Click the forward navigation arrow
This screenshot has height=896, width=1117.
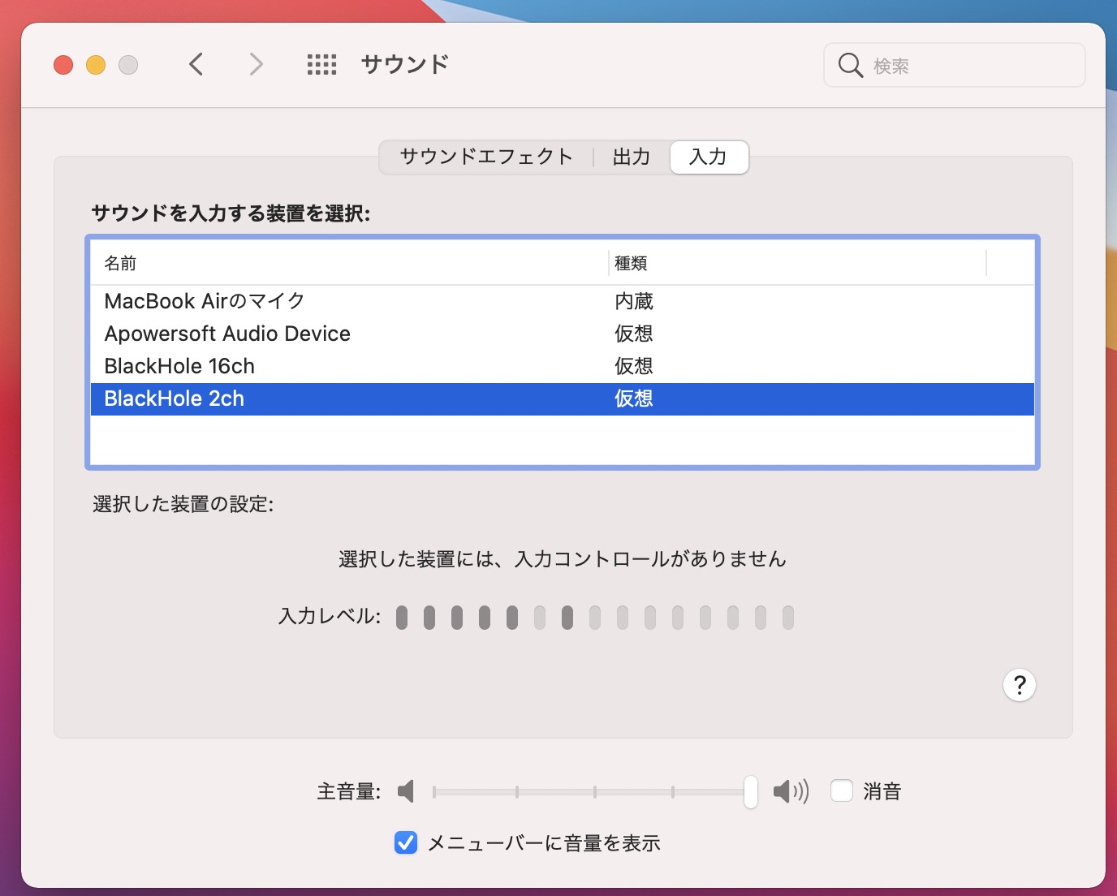[x=256, y=64]
